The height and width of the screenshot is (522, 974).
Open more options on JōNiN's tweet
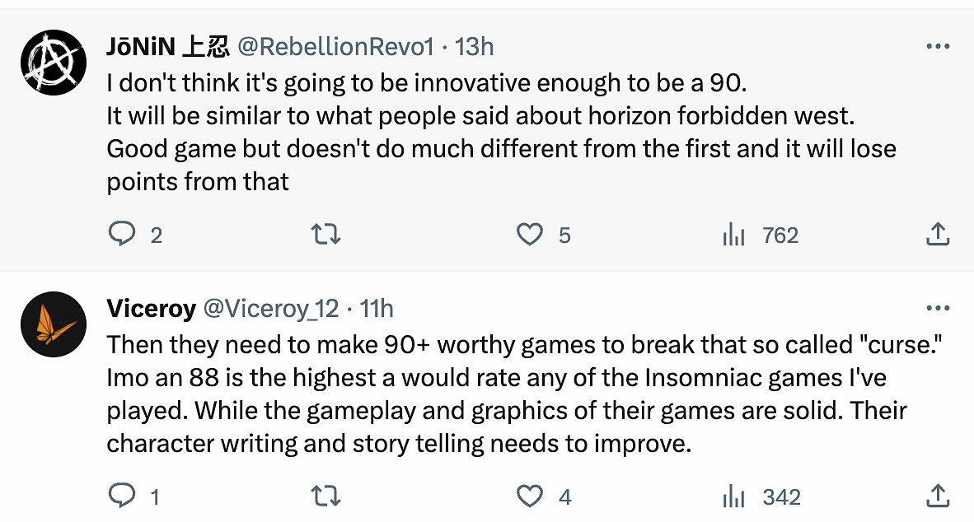[938, 47]
